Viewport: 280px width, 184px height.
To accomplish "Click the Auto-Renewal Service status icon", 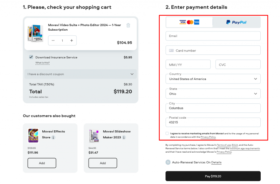I will tap(168, 162).
